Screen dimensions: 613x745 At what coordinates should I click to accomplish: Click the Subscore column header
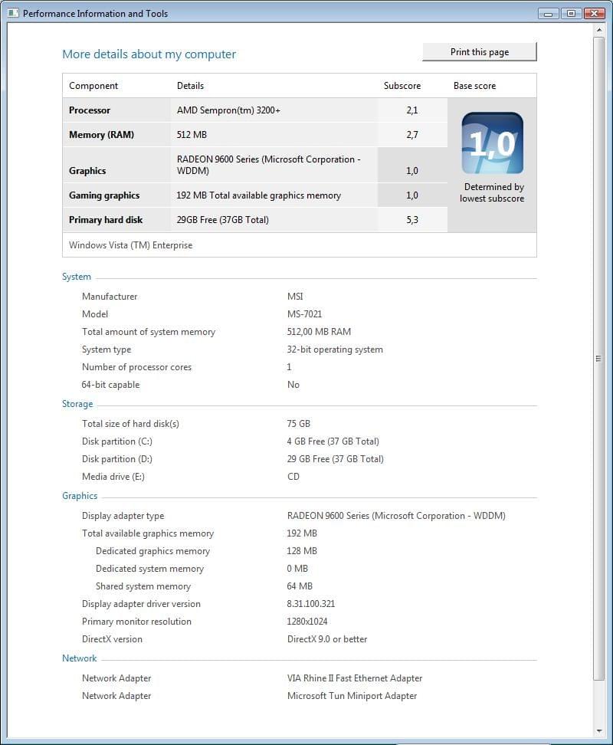[402, 86]
